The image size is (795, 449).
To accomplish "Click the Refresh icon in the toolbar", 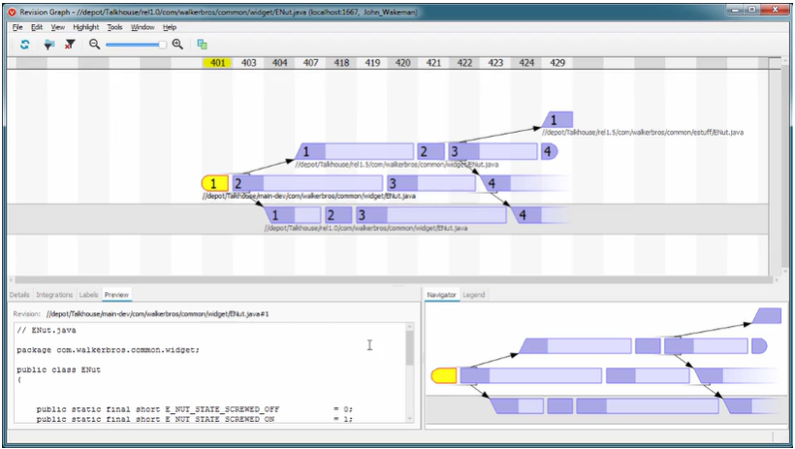I will [24, 45].
